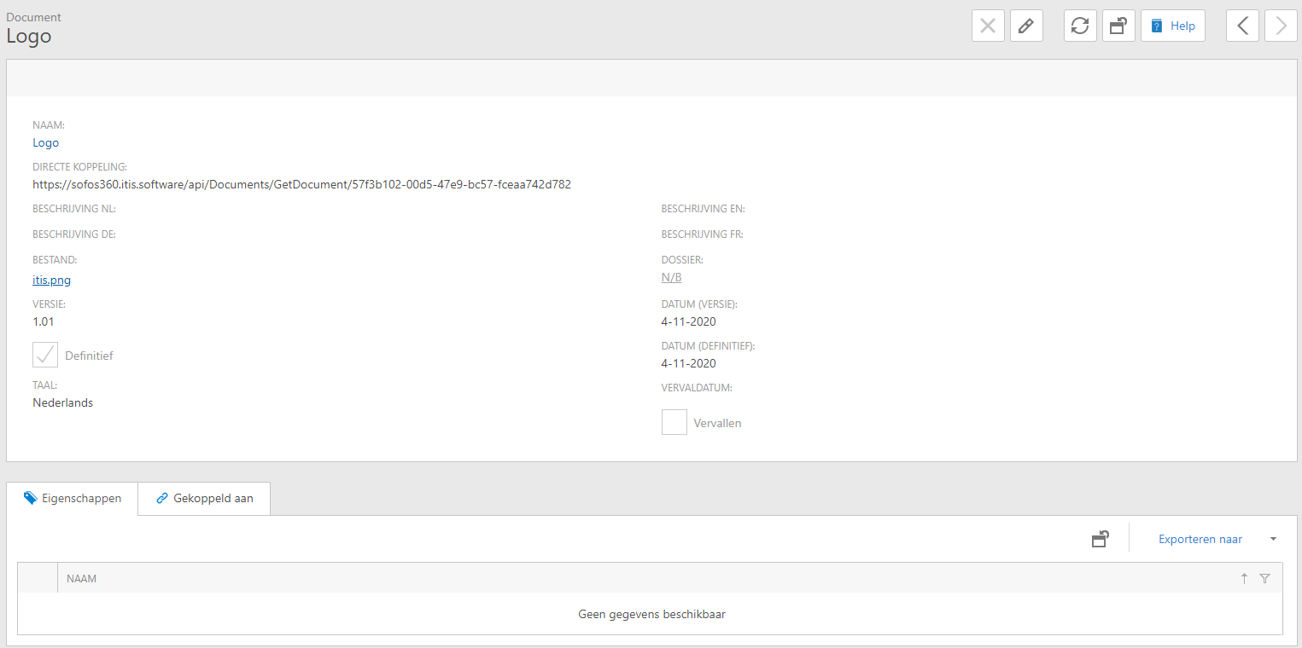Click the reset layout icon in top toolbar

coord(1118,26)
